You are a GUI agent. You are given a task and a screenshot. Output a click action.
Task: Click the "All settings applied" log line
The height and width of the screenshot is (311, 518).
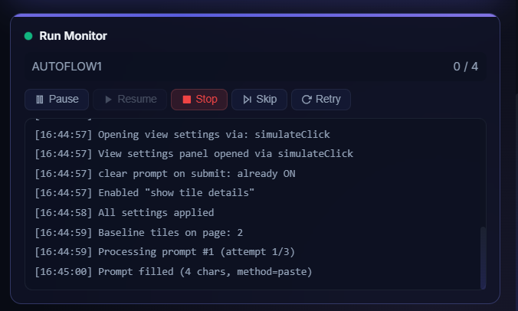point(124,212)
